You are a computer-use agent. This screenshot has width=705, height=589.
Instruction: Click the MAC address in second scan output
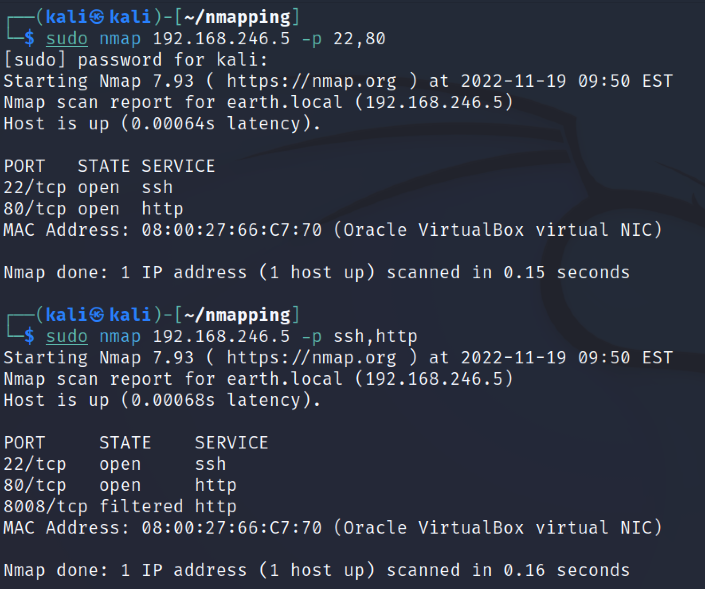point(231,528)
